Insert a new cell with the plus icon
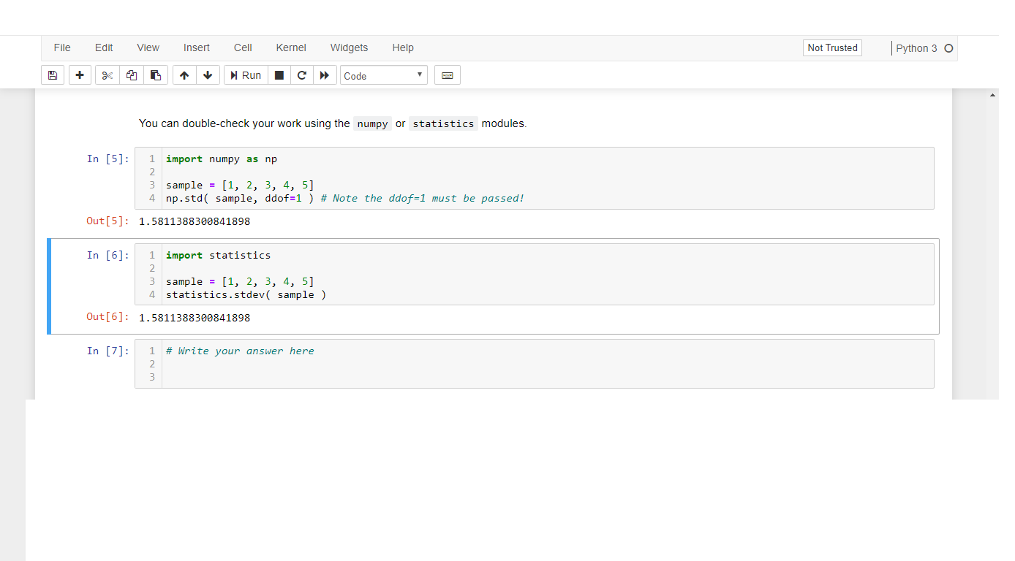 80,75
